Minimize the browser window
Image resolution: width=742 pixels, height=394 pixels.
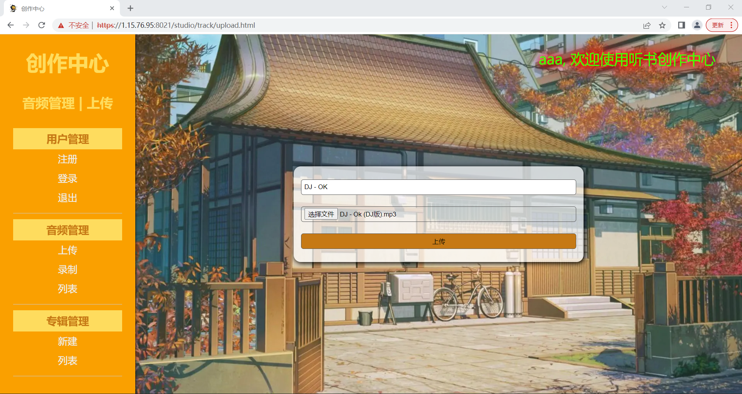click(x=686, y=7)
